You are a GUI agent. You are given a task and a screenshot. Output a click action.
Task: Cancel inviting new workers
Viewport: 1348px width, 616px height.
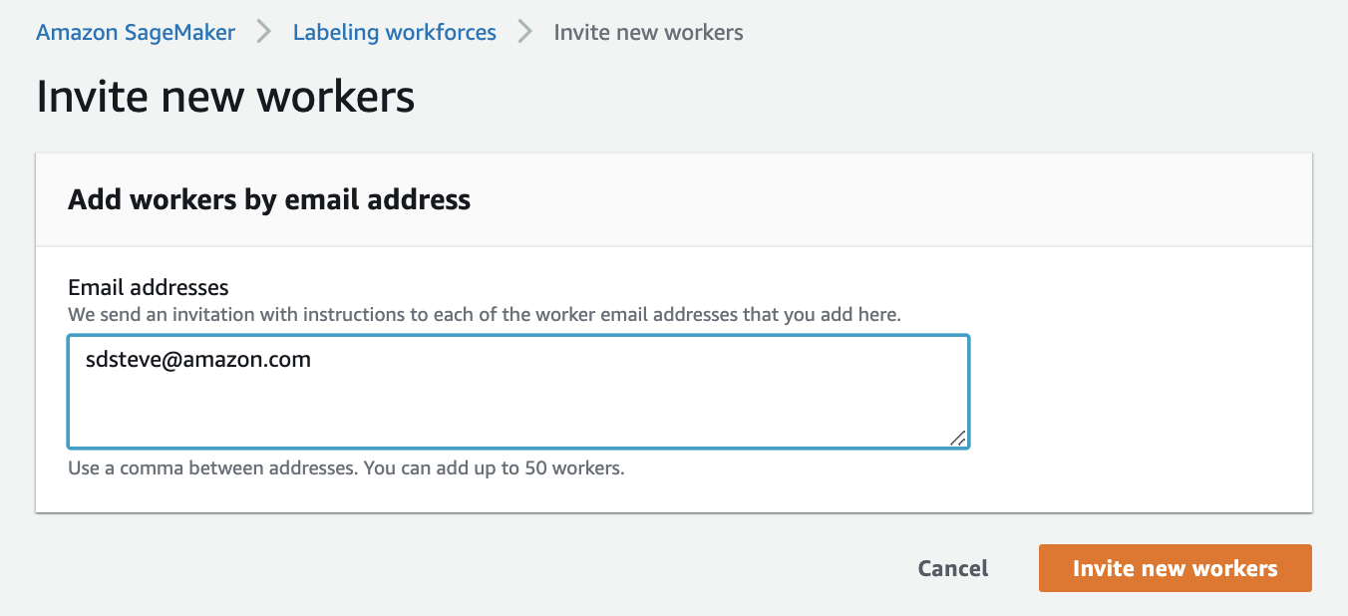pos(953,568)
